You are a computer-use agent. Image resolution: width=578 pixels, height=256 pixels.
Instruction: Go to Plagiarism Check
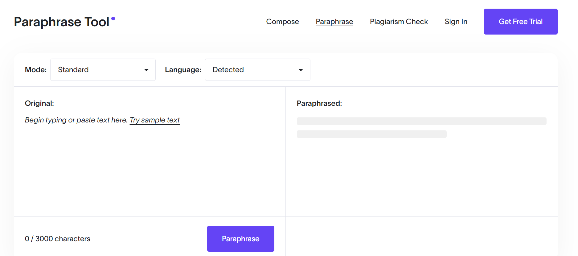pyautogui.click(x=399, y=22)
